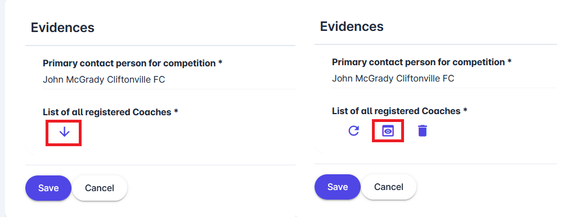The width and height of the screenshot is (561, 217).
Task: Click the required asterisk after Coaches in the right panel
Action: pos(465,110)
